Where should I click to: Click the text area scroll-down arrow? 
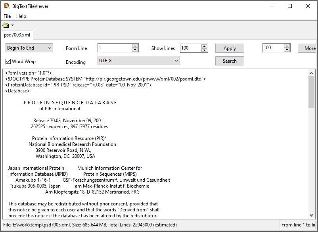312,215
